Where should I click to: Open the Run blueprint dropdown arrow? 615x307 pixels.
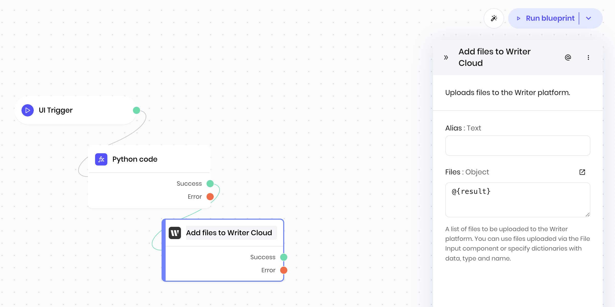click(588, 18)
